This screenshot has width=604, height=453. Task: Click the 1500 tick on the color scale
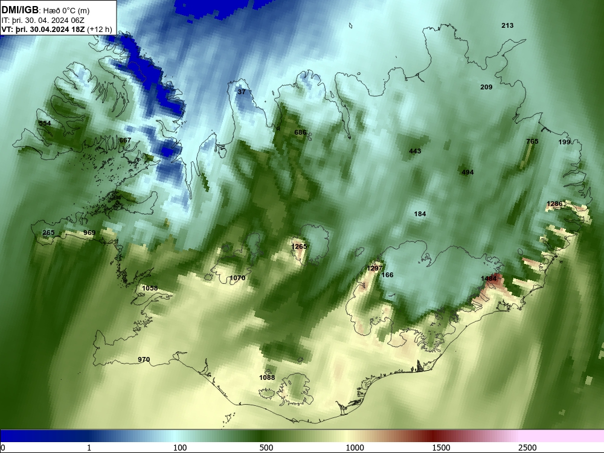coord(441,448)
